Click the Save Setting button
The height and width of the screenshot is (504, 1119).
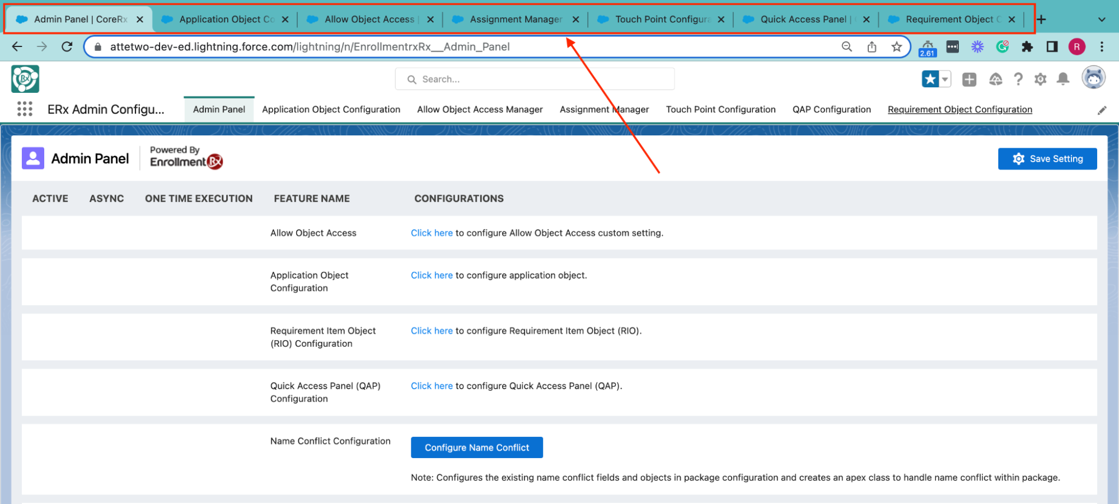[x=1047, y=159]
